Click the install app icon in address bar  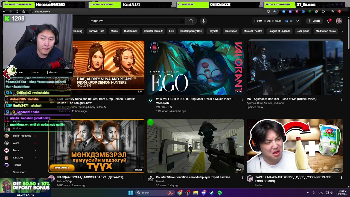click(269, 11)
